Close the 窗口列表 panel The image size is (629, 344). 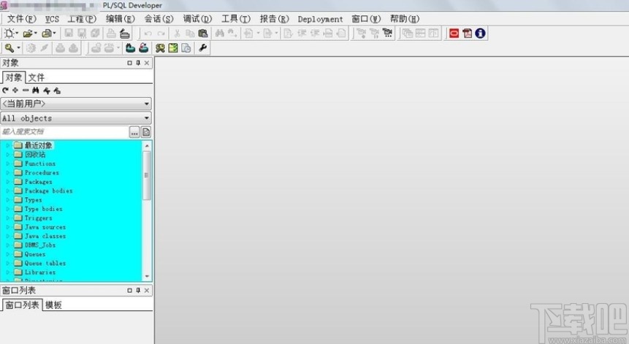point(147,290)
